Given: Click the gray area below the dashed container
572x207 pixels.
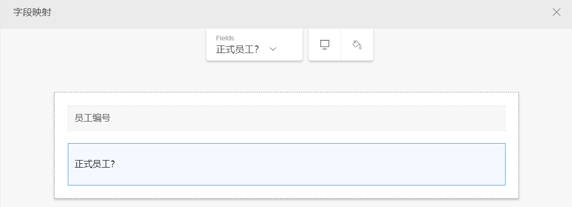Looking at the screenshot, I should point(286,203).
